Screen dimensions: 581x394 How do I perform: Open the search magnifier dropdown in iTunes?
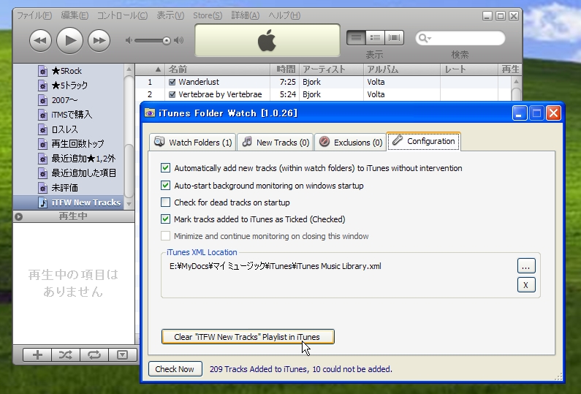[x=424, y=38]
